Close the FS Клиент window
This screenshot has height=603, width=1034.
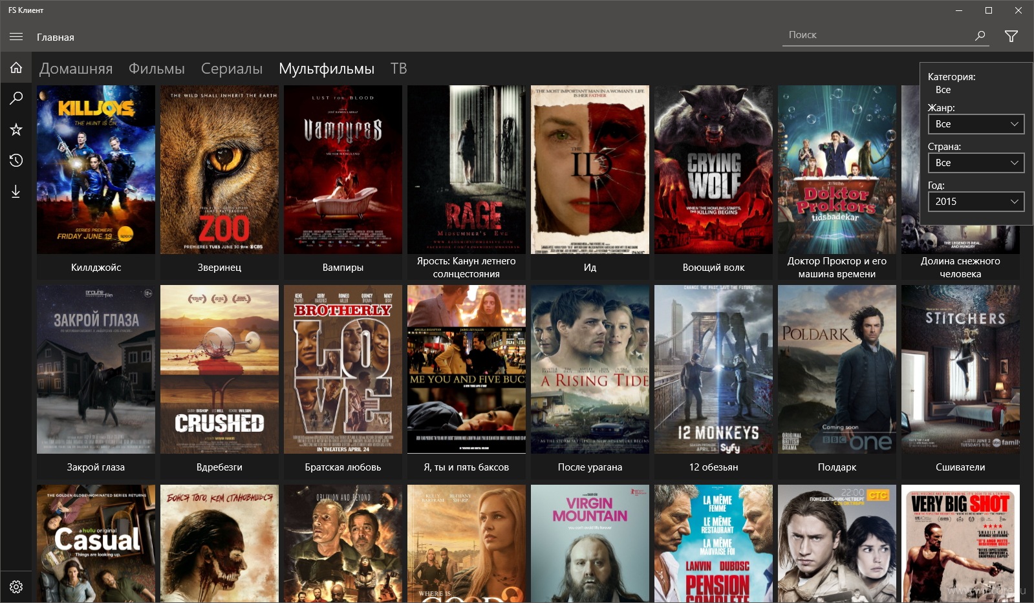coord(1018,10)
